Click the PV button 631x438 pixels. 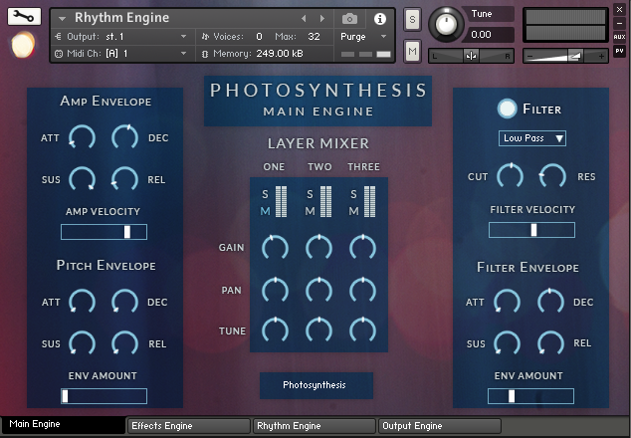coord(619,51)
